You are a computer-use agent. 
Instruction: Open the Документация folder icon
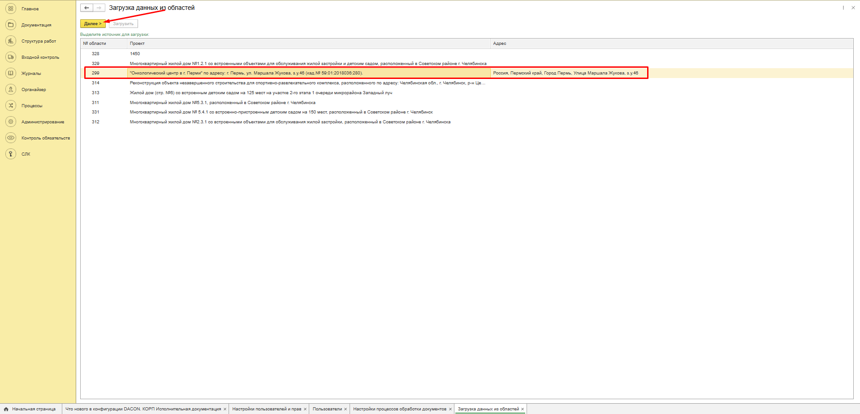pos(11,25)
